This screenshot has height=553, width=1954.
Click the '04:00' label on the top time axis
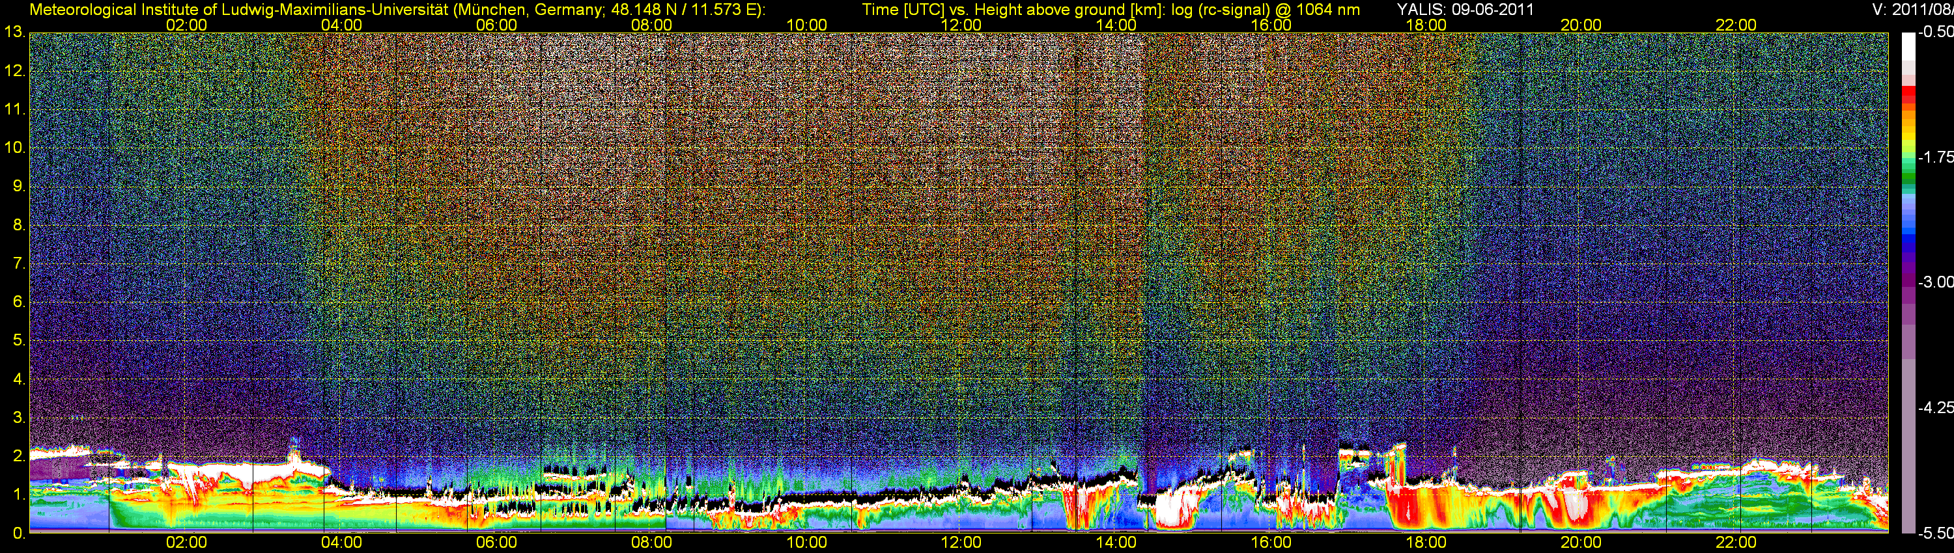(x=341, y=25)
